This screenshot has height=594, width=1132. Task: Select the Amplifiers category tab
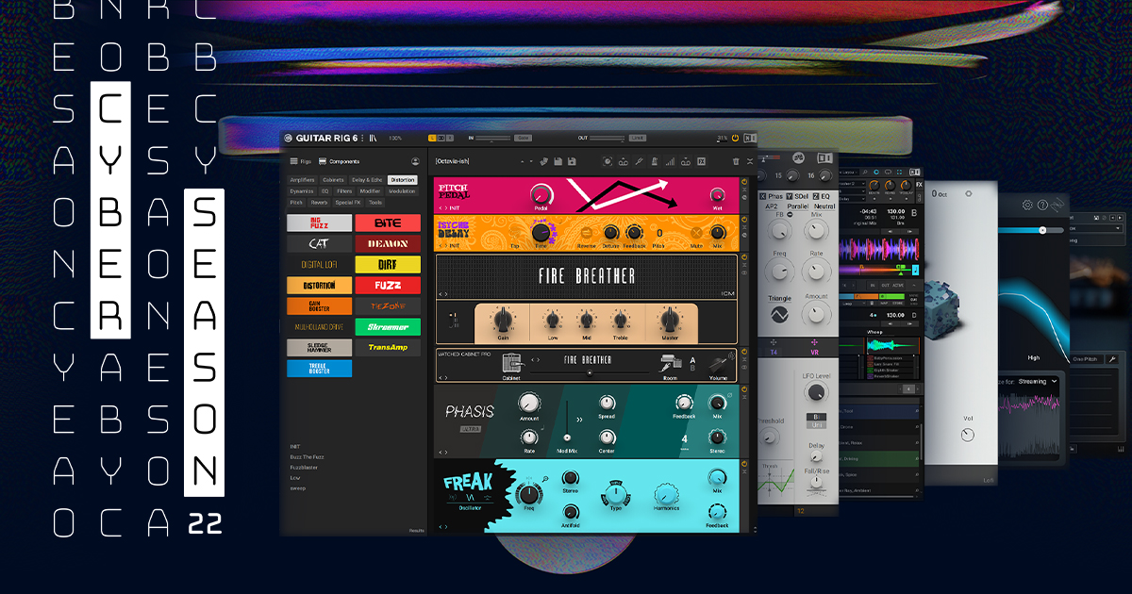tap(302, 179)
